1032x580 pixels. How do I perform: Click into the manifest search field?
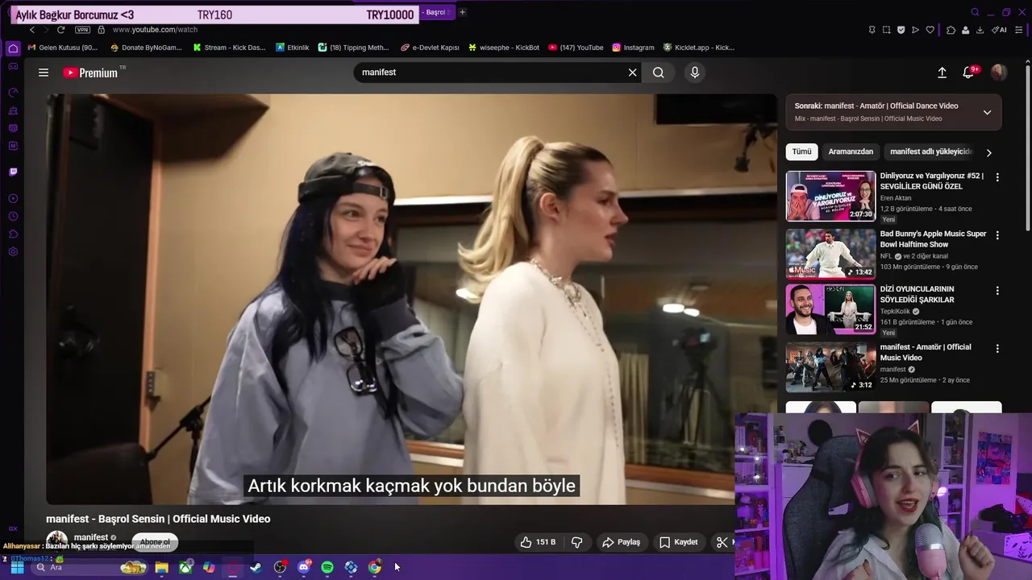(x=492, y=72)
